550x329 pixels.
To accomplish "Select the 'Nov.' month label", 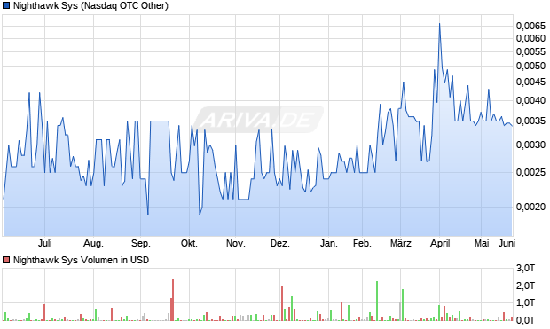I will 235,243.
